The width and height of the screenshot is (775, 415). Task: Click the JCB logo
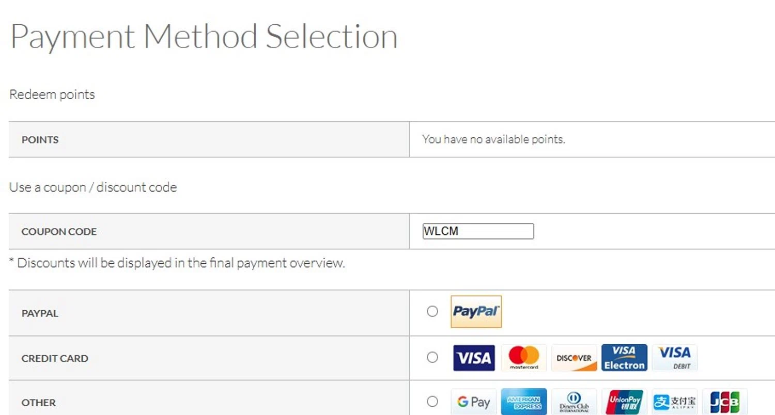[x=724, y=402]
